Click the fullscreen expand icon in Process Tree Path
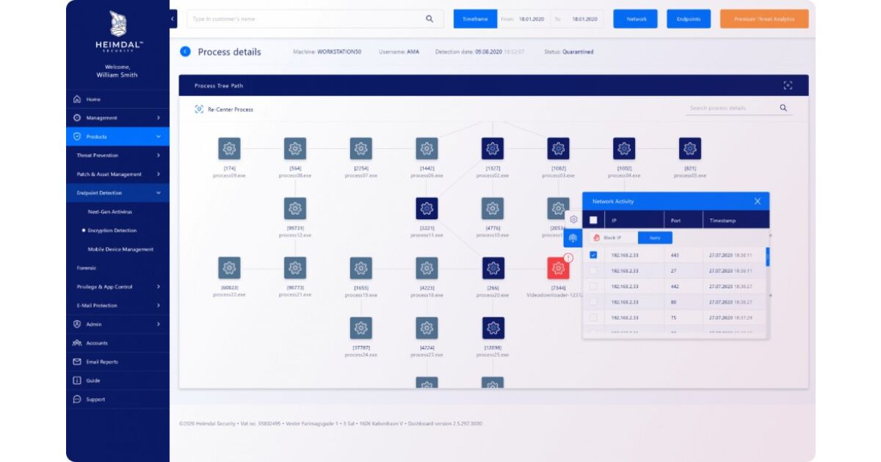881x462 pixels. pyautogui.click(x=788, y=86)
